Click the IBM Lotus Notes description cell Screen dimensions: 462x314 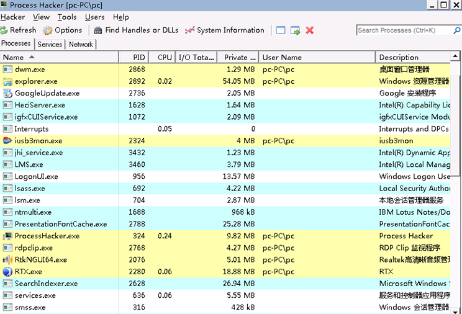[x=414, y=212]
